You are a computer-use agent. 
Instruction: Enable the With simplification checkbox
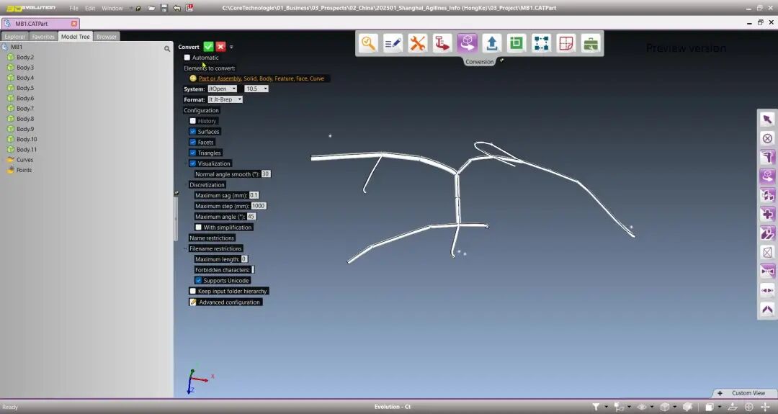199,228
